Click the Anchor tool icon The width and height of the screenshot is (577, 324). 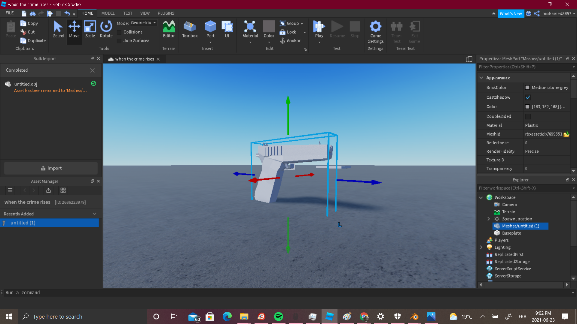coord(282,41)
